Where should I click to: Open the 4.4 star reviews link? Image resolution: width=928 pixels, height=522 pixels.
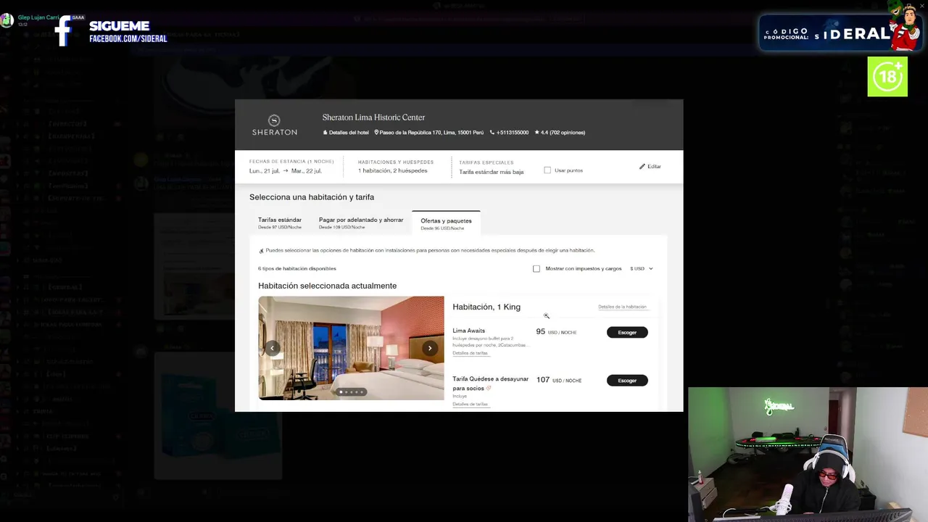tap(560, 133)
